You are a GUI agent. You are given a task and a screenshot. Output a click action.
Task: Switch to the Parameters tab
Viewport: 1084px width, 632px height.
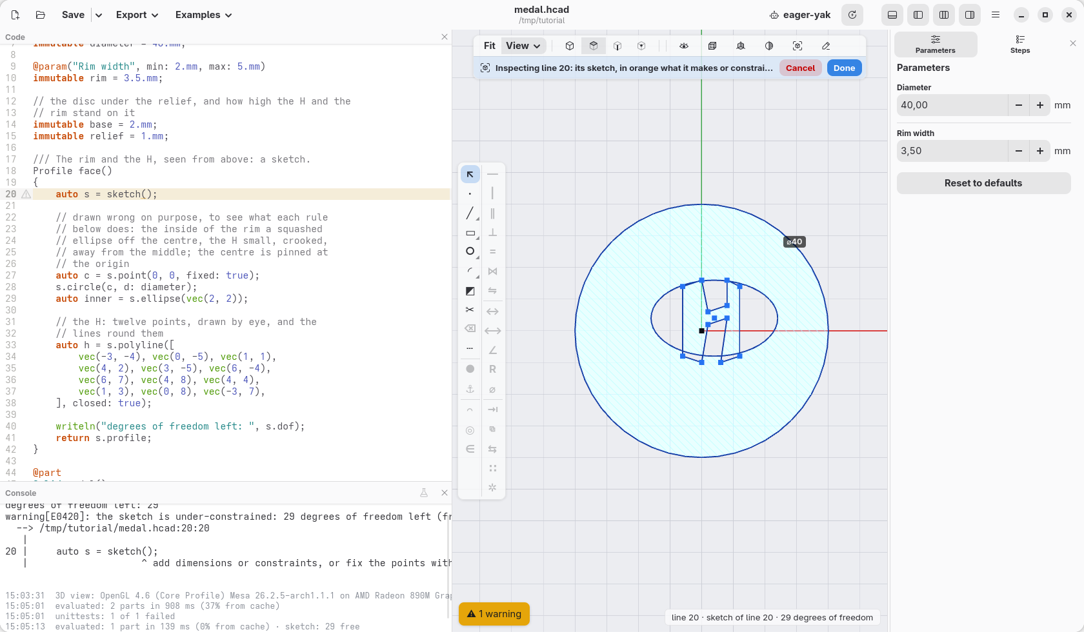pos(936,44)
